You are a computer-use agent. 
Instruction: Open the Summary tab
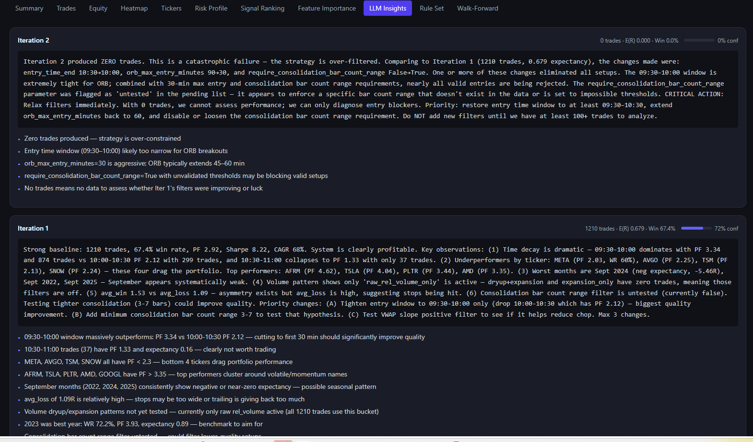point(29,8)
